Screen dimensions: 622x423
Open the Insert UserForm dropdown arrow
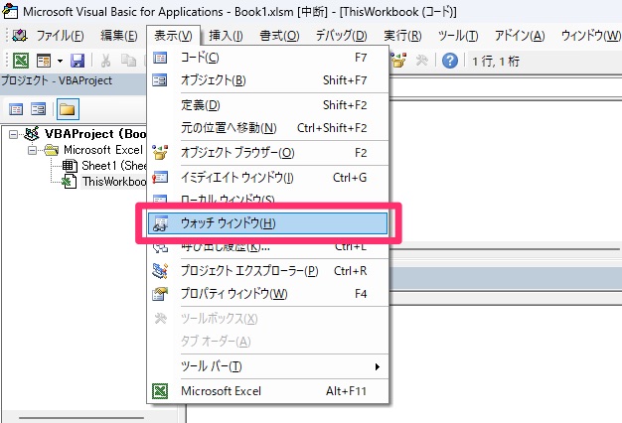60,61
